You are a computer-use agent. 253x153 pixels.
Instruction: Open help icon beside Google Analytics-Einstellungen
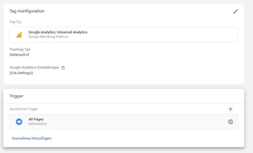[x=63, y=67]
